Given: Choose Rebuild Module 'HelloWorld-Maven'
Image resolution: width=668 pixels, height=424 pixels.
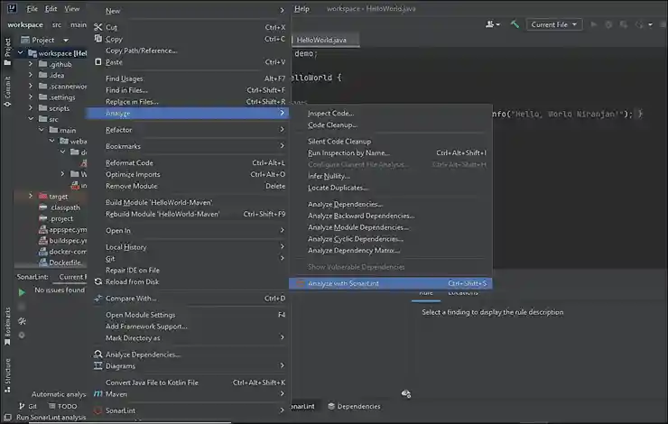Looking at the screenshot, I should (x=190, y=214).
